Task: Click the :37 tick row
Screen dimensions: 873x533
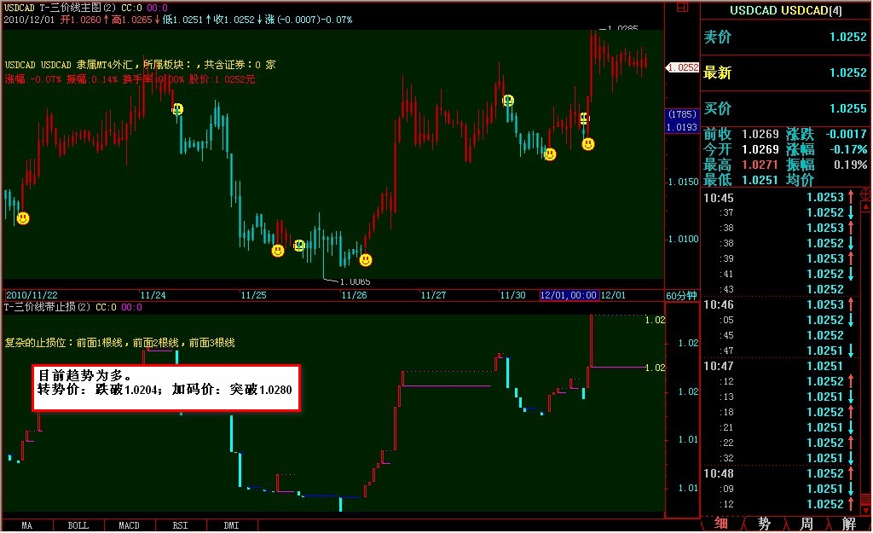Action: click(781, 212)
